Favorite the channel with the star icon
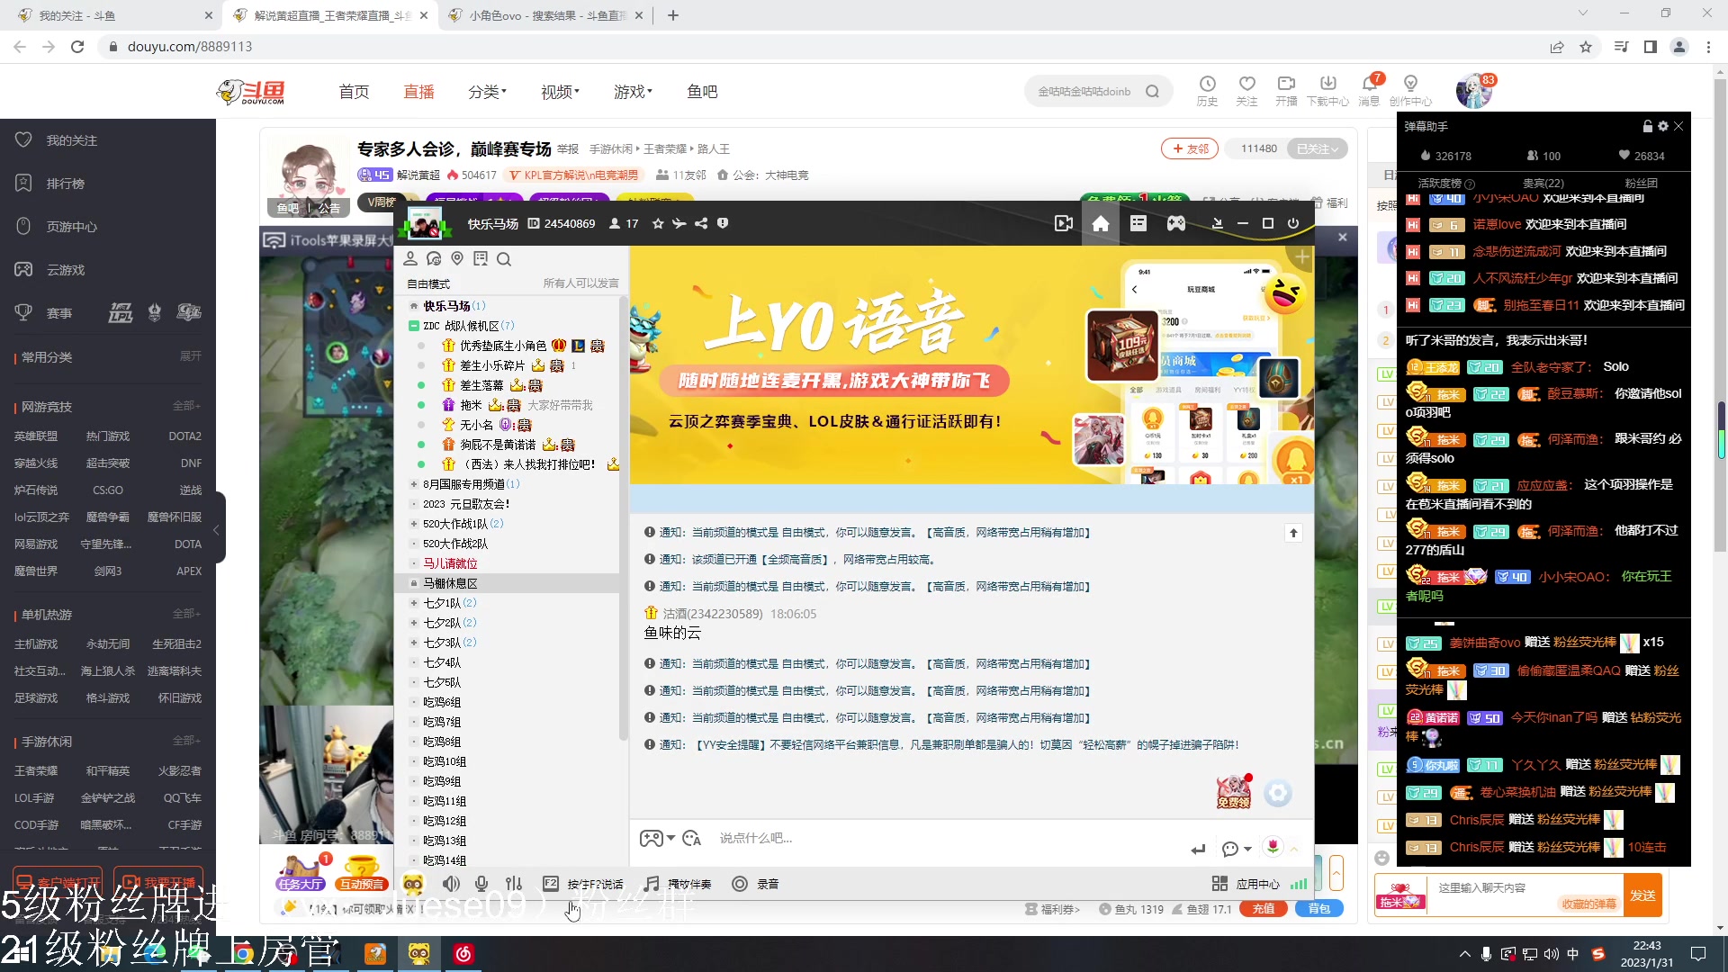This screenshot has width=1728, height=972. (x=658, y=223)
